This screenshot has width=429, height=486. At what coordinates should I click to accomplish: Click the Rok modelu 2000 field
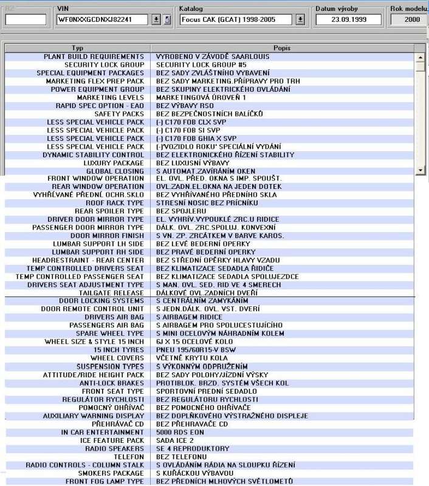pos(408,19)
